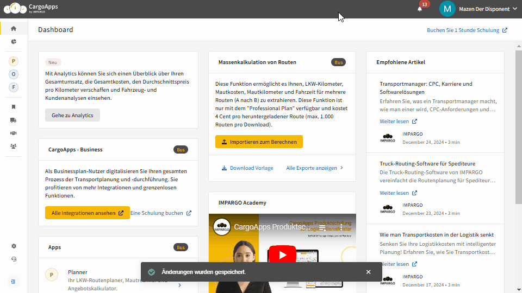This screenshot has height=293, width=522.
Task: Click the Bus badge on Massenkalkulation card
Action: [x=339, y=62]
